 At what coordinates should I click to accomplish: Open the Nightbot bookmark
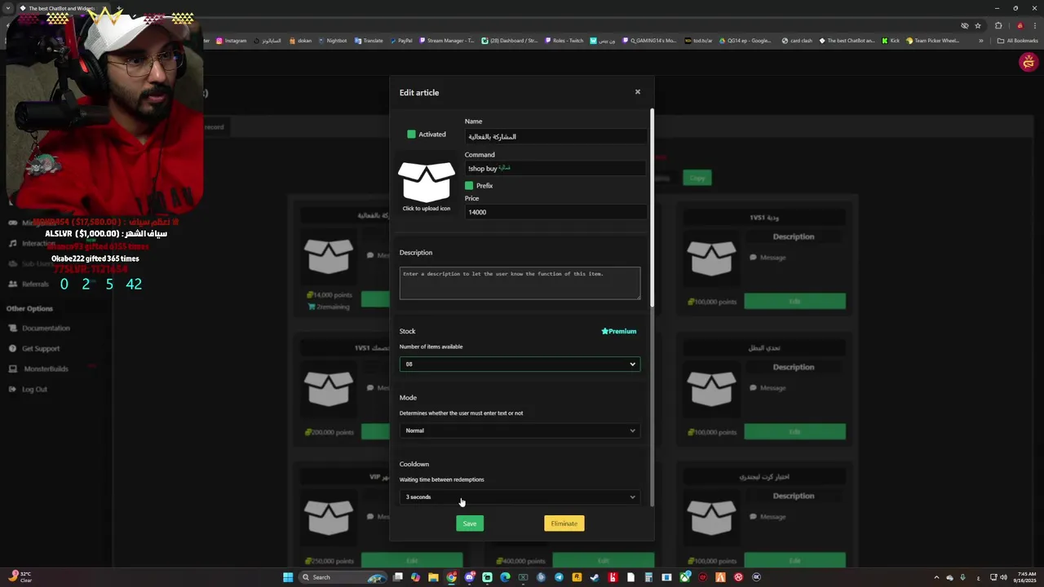(x=332, y=41)
